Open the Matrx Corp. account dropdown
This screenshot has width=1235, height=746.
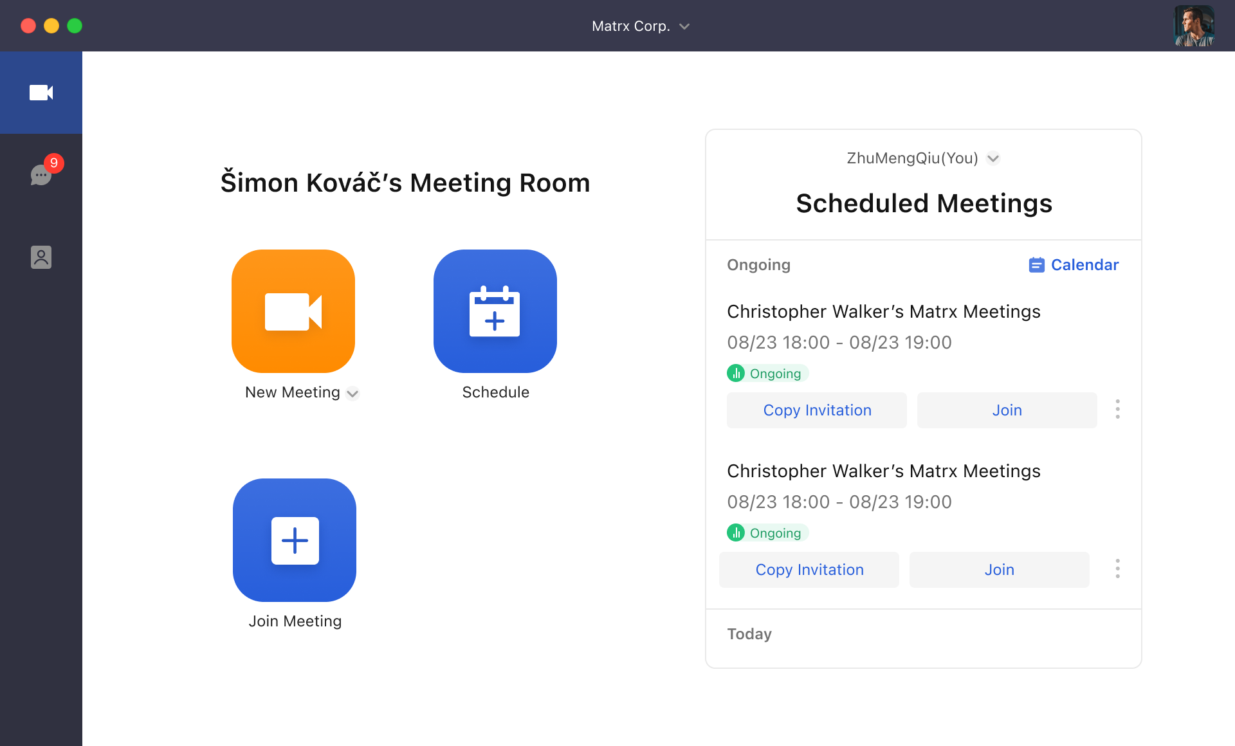641,26
